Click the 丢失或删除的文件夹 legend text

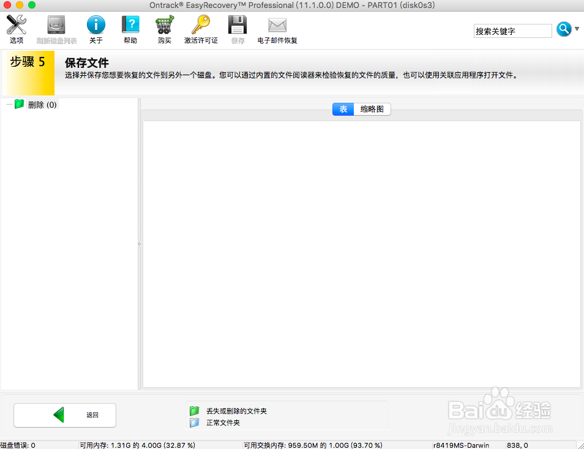[x=236, y=411]
